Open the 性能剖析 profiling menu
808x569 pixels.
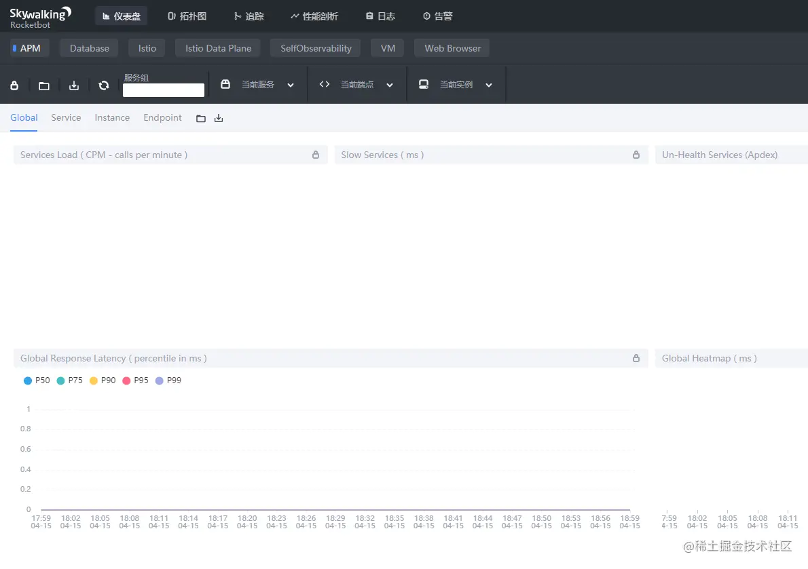point(314,16)
